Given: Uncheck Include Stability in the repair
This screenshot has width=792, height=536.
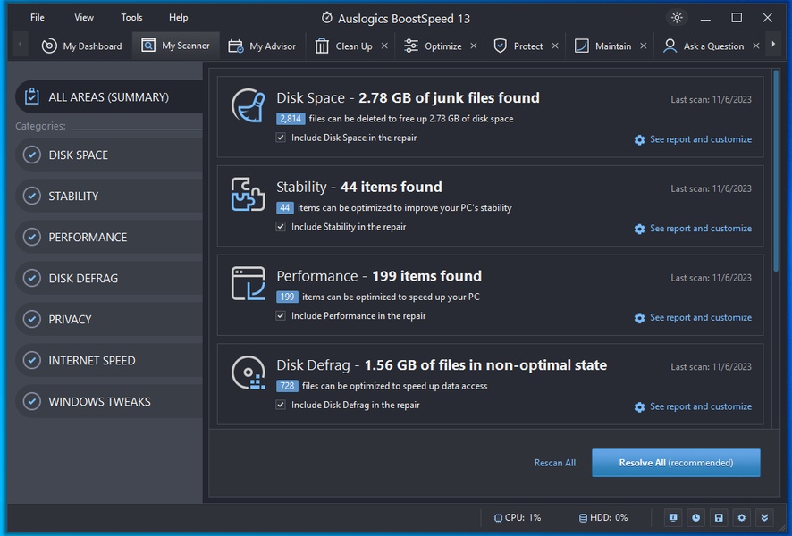Looking at the screenshot, I should pyautogui.click(x=282, y=228).
